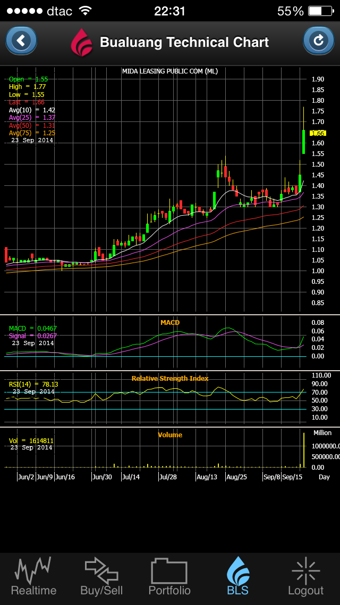Open the Realtime tab

[33, 576]
